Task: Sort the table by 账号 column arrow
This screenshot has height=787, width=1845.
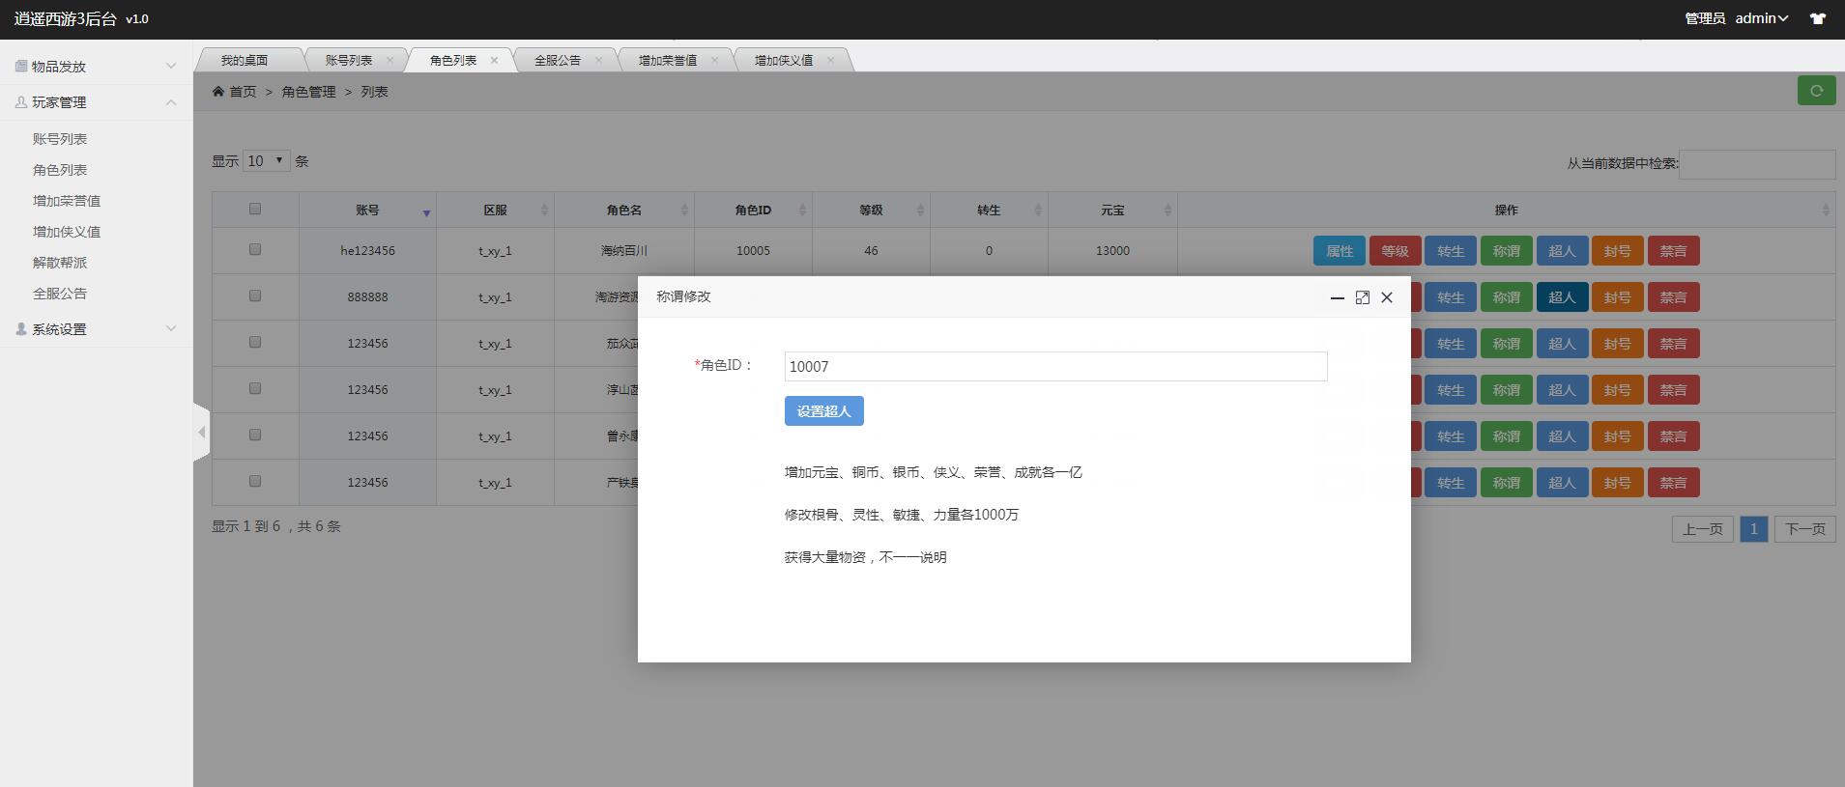Action: click(x=426, y=212)
